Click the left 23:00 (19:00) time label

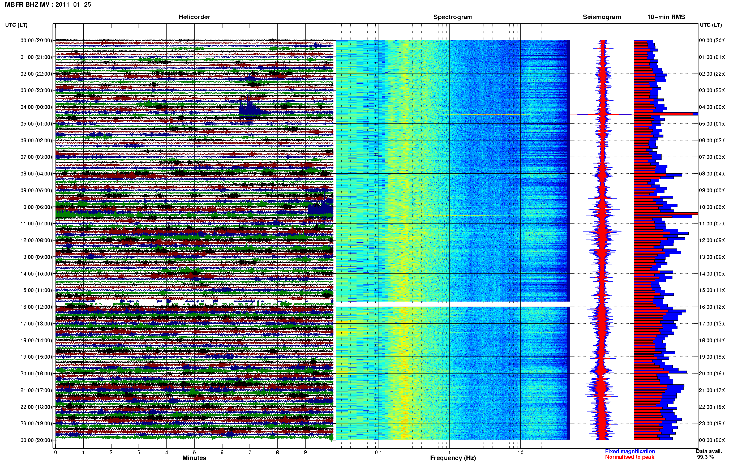pos(36,423)
